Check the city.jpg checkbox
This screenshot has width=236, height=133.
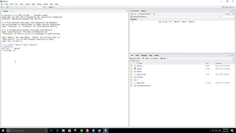[131, 68]
